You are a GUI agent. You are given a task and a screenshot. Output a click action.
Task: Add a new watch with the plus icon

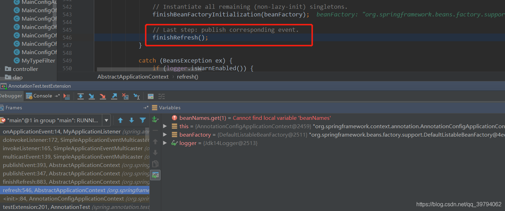(x=155, y=120)
